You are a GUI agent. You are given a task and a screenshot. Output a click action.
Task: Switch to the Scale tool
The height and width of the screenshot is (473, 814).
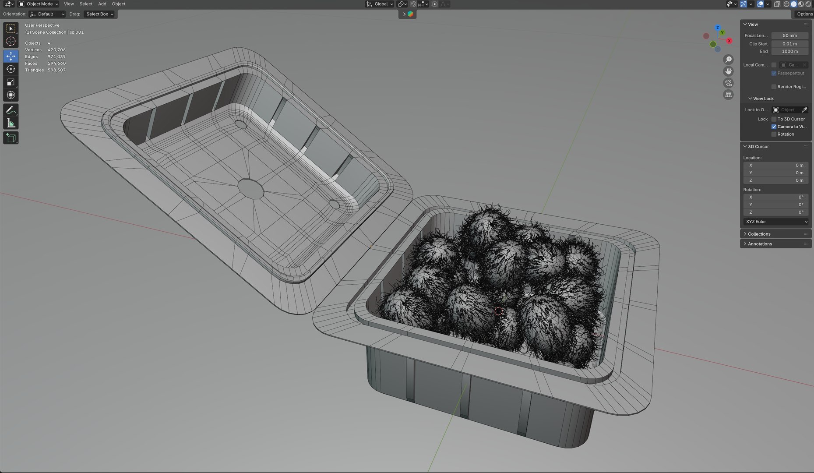(x=11, y=82)
